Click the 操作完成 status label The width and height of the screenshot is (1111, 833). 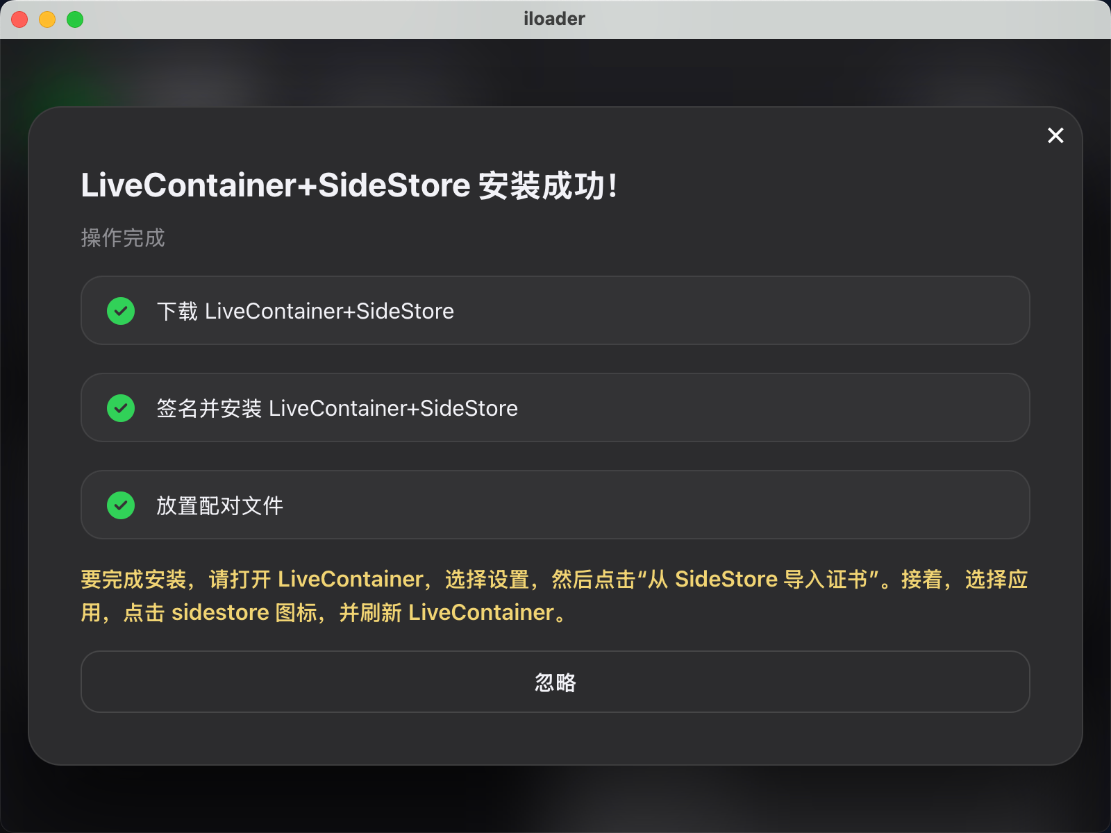[123, 238]
